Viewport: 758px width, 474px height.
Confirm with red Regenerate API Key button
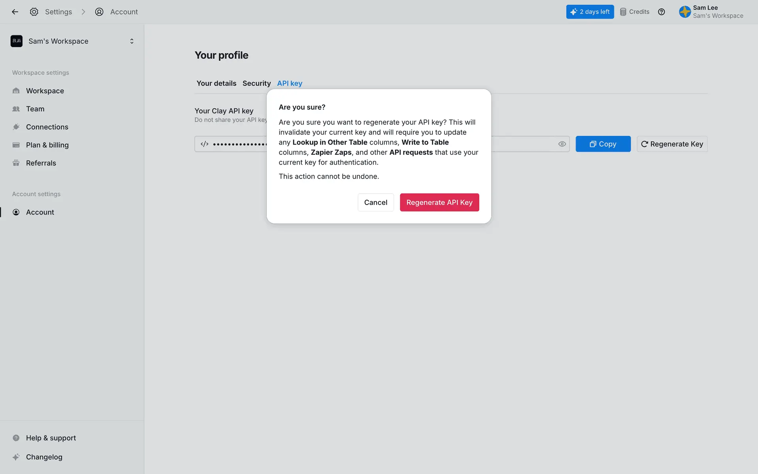tap(439, 202)
